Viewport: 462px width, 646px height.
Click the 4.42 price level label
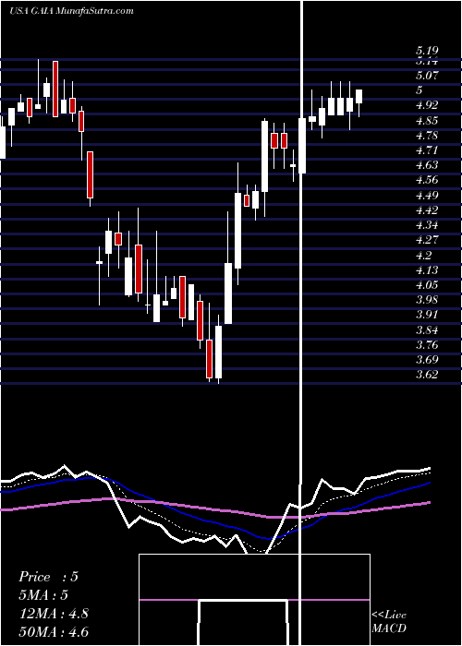pyautogui.click(x=427, y=210)
